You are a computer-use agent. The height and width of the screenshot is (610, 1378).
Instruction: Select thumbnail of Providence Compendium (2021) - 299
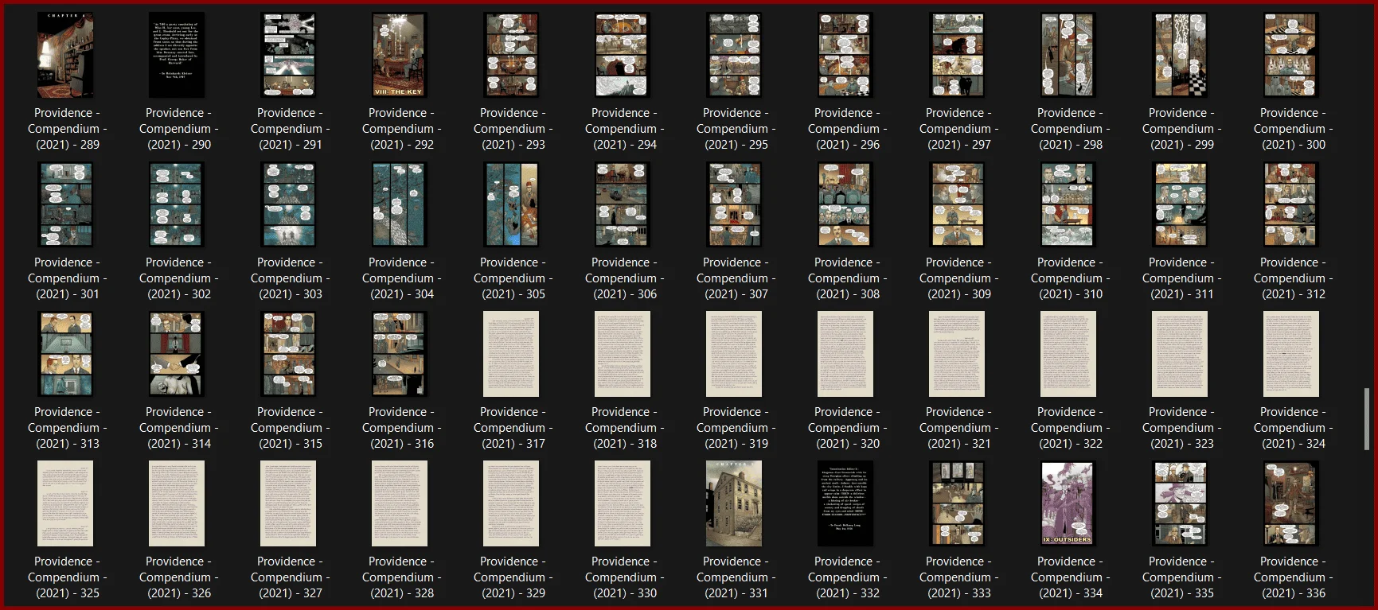click(1180, 55)
